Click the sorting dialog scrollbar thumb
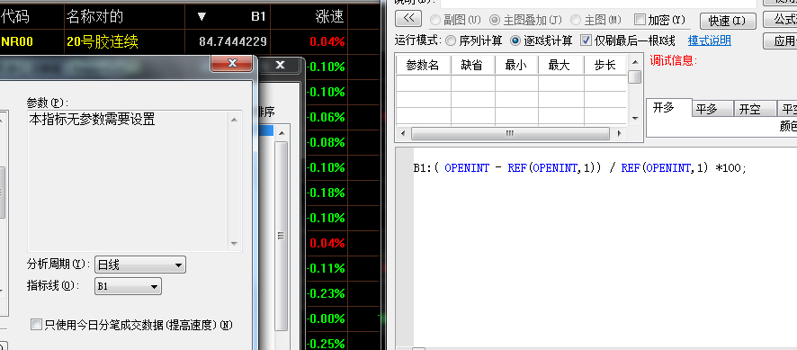 [282, 236]
